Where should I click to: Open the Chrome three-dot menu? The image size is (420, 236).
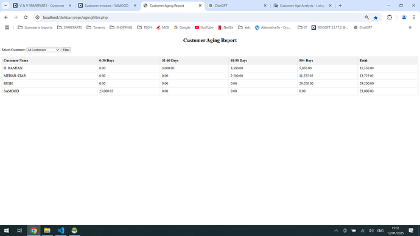tap(414, 18)
